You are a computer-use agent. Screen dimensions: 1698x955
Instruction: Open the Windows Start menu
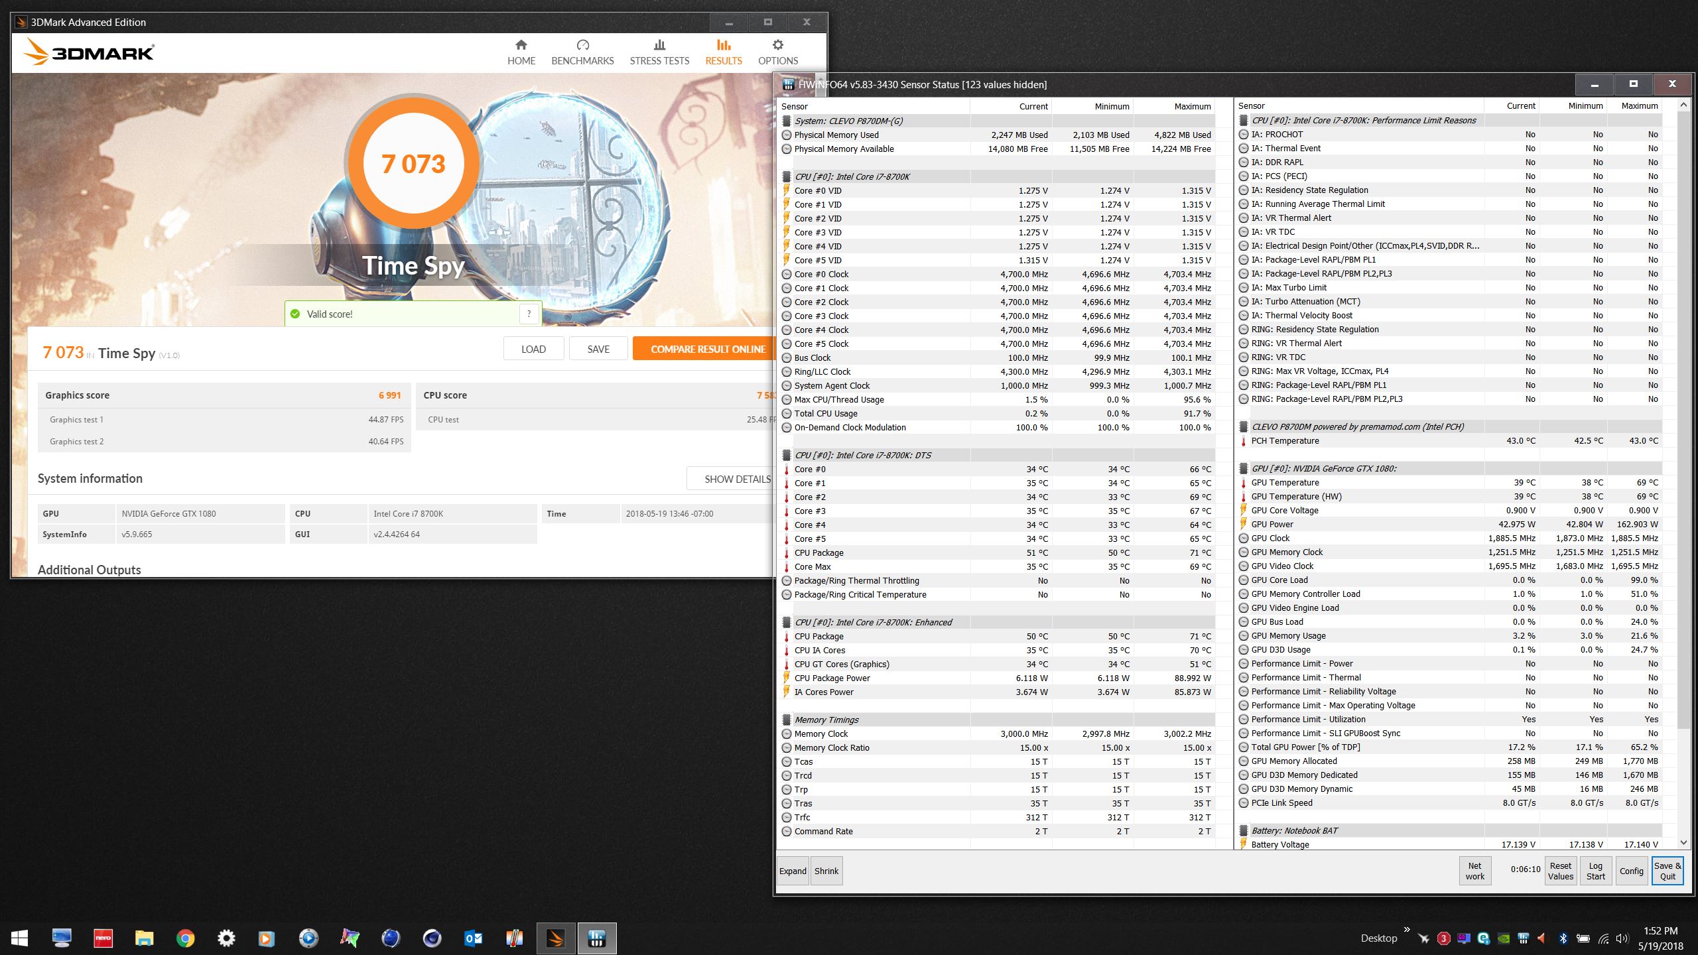[x=19, y=938]
